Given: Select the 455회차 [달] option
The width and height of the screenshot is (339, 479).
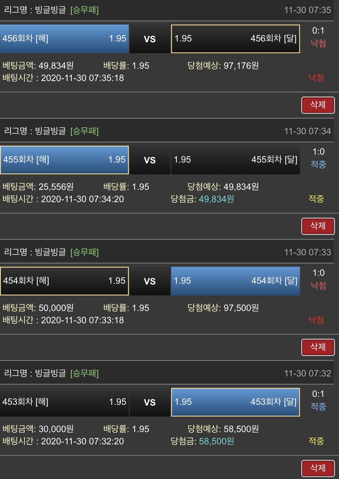Looking at the screenshot, I should [x=235, y=160].
